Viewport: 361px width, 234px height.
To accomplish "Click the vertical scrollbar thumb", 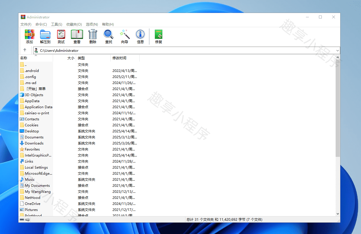I will (x=338, y=108).
